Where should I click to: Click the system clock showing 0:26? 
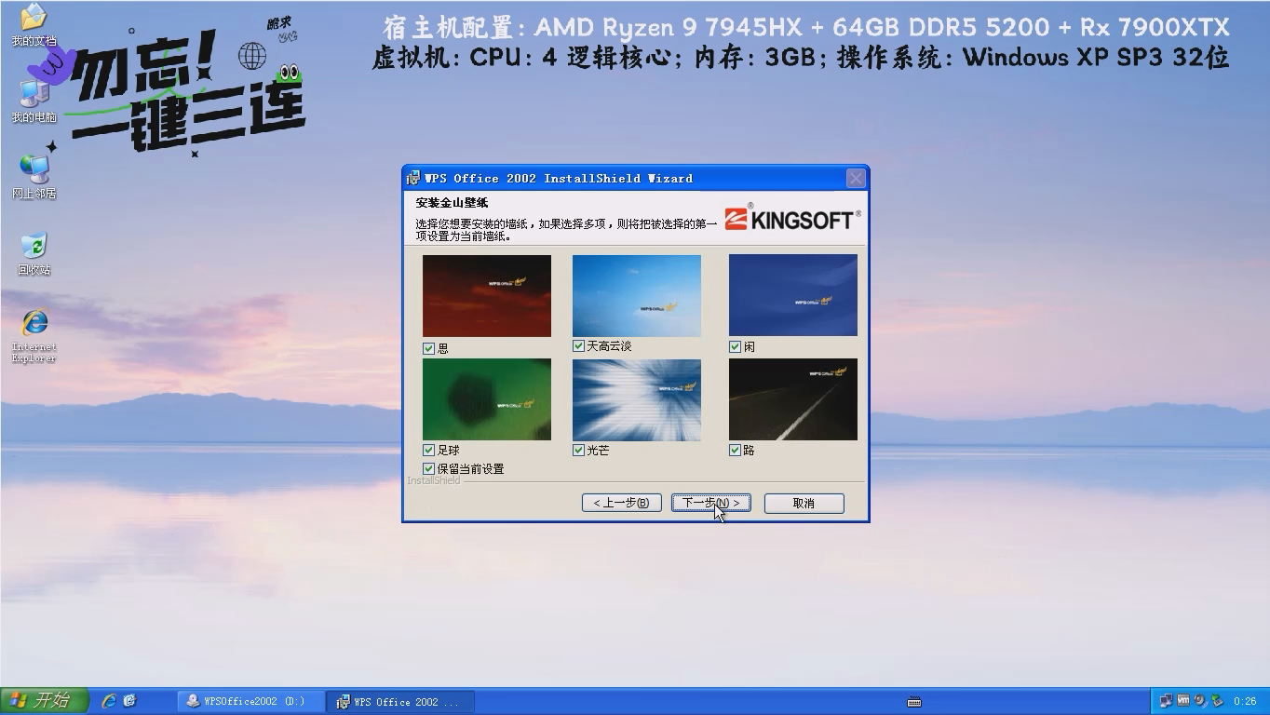[1245, 701]
